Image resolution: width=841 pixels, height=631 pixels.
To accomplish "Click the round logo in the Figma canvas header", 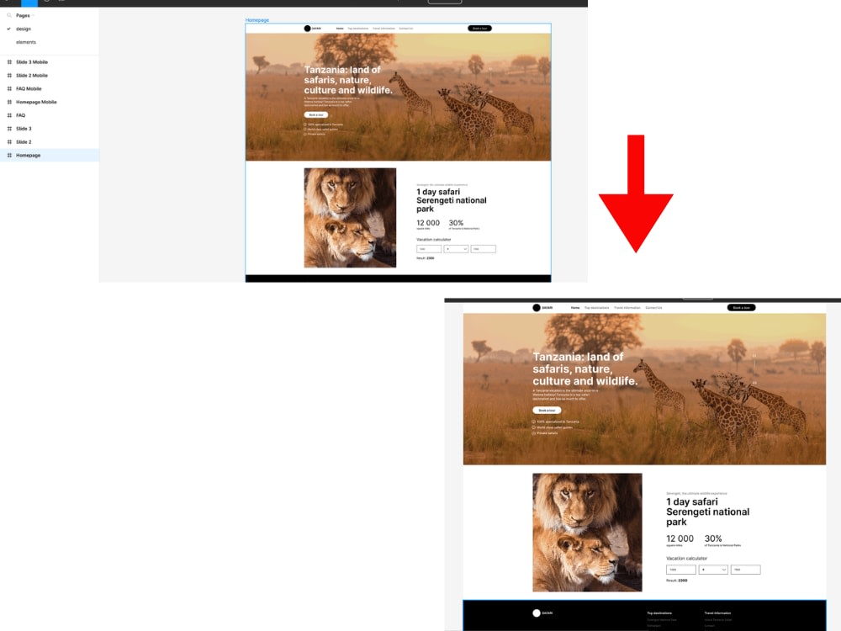I will [x=307, y=29].
